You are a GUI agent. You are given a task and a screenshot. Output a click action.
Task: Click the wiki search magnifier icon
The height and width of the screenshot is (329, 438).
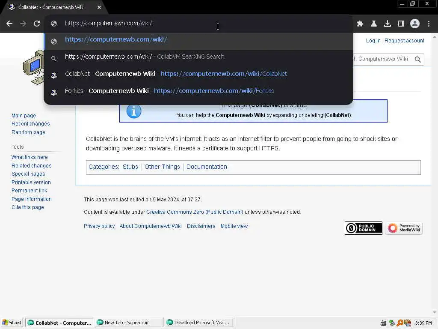[417, 59]
